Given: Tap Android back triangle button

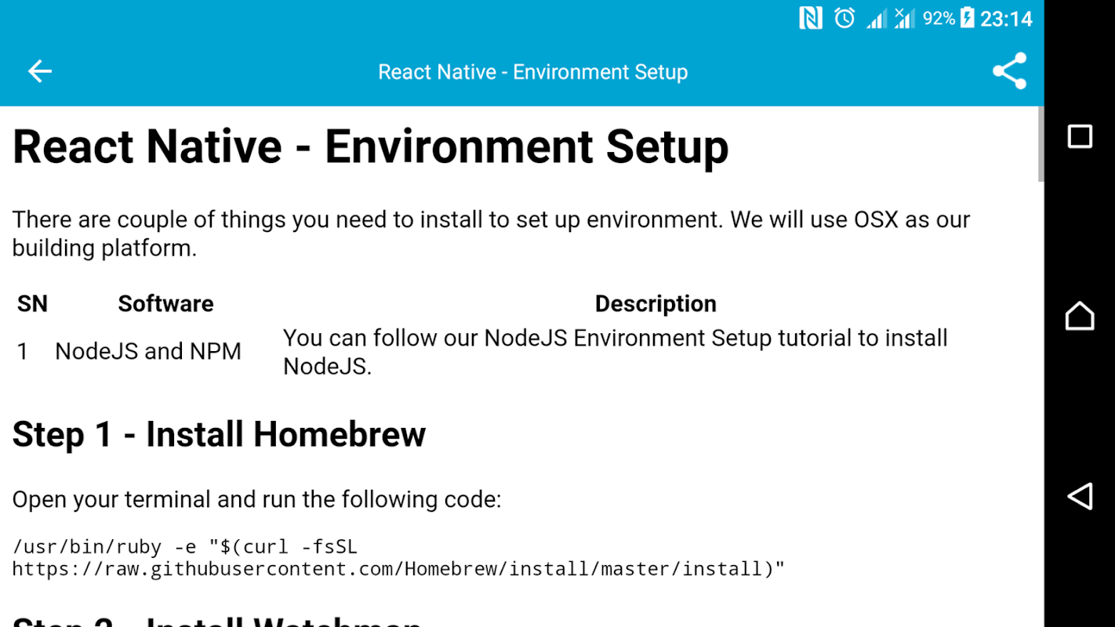Looking at the screenshot, I should (x=1080, y=496).
